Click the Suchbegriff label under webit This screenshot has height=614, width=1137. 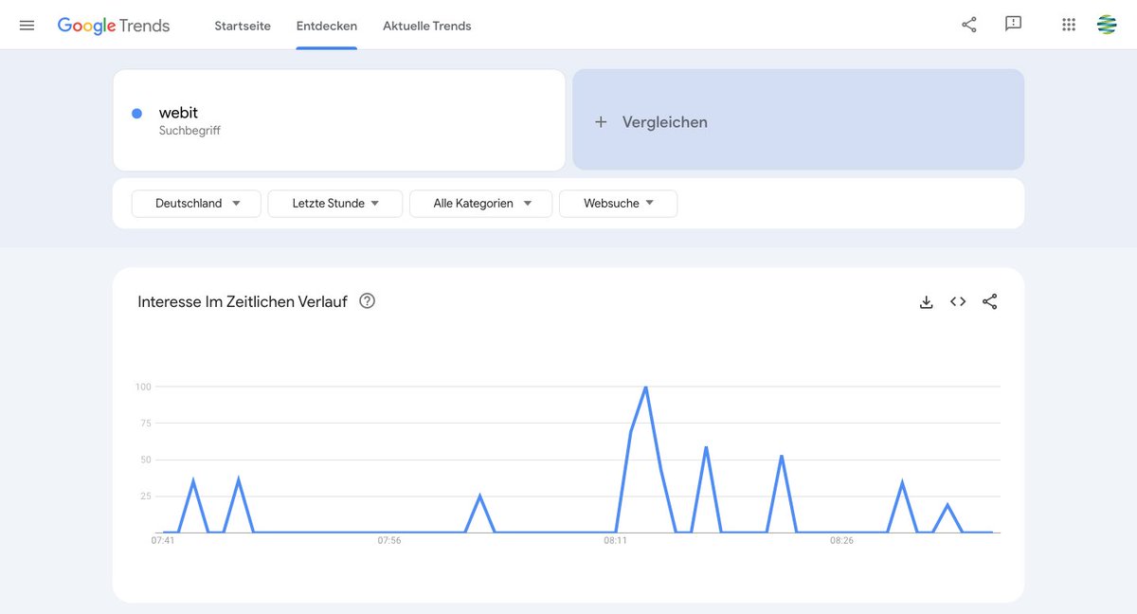tap(189, 131)
